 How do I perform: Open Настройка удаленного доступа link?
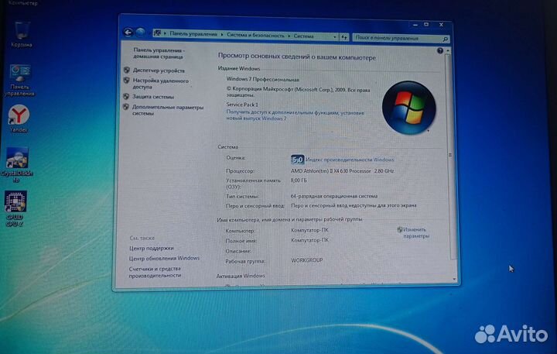click(161, 84)
